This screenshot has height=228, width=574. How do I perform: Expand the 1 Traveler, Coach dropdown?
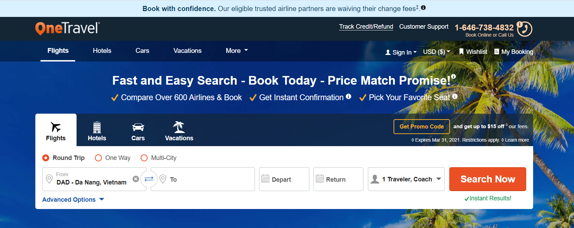coord(406,179)
